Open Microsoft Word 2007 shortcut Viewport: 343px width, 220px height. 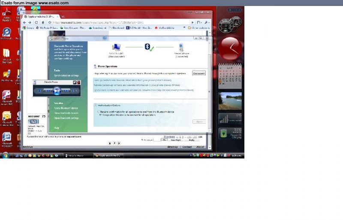[7, 140]
